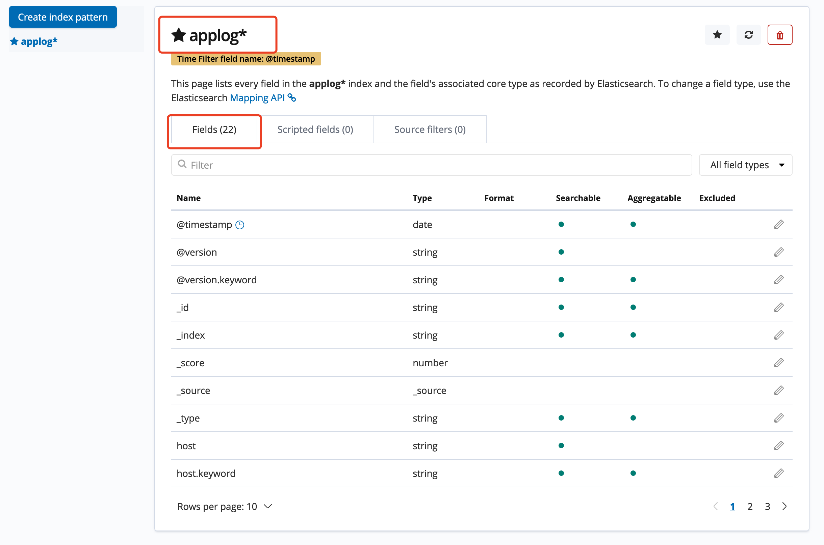Go to previous page arrow
This screenshot has height=545, width=824.
(x=716, y=507)
